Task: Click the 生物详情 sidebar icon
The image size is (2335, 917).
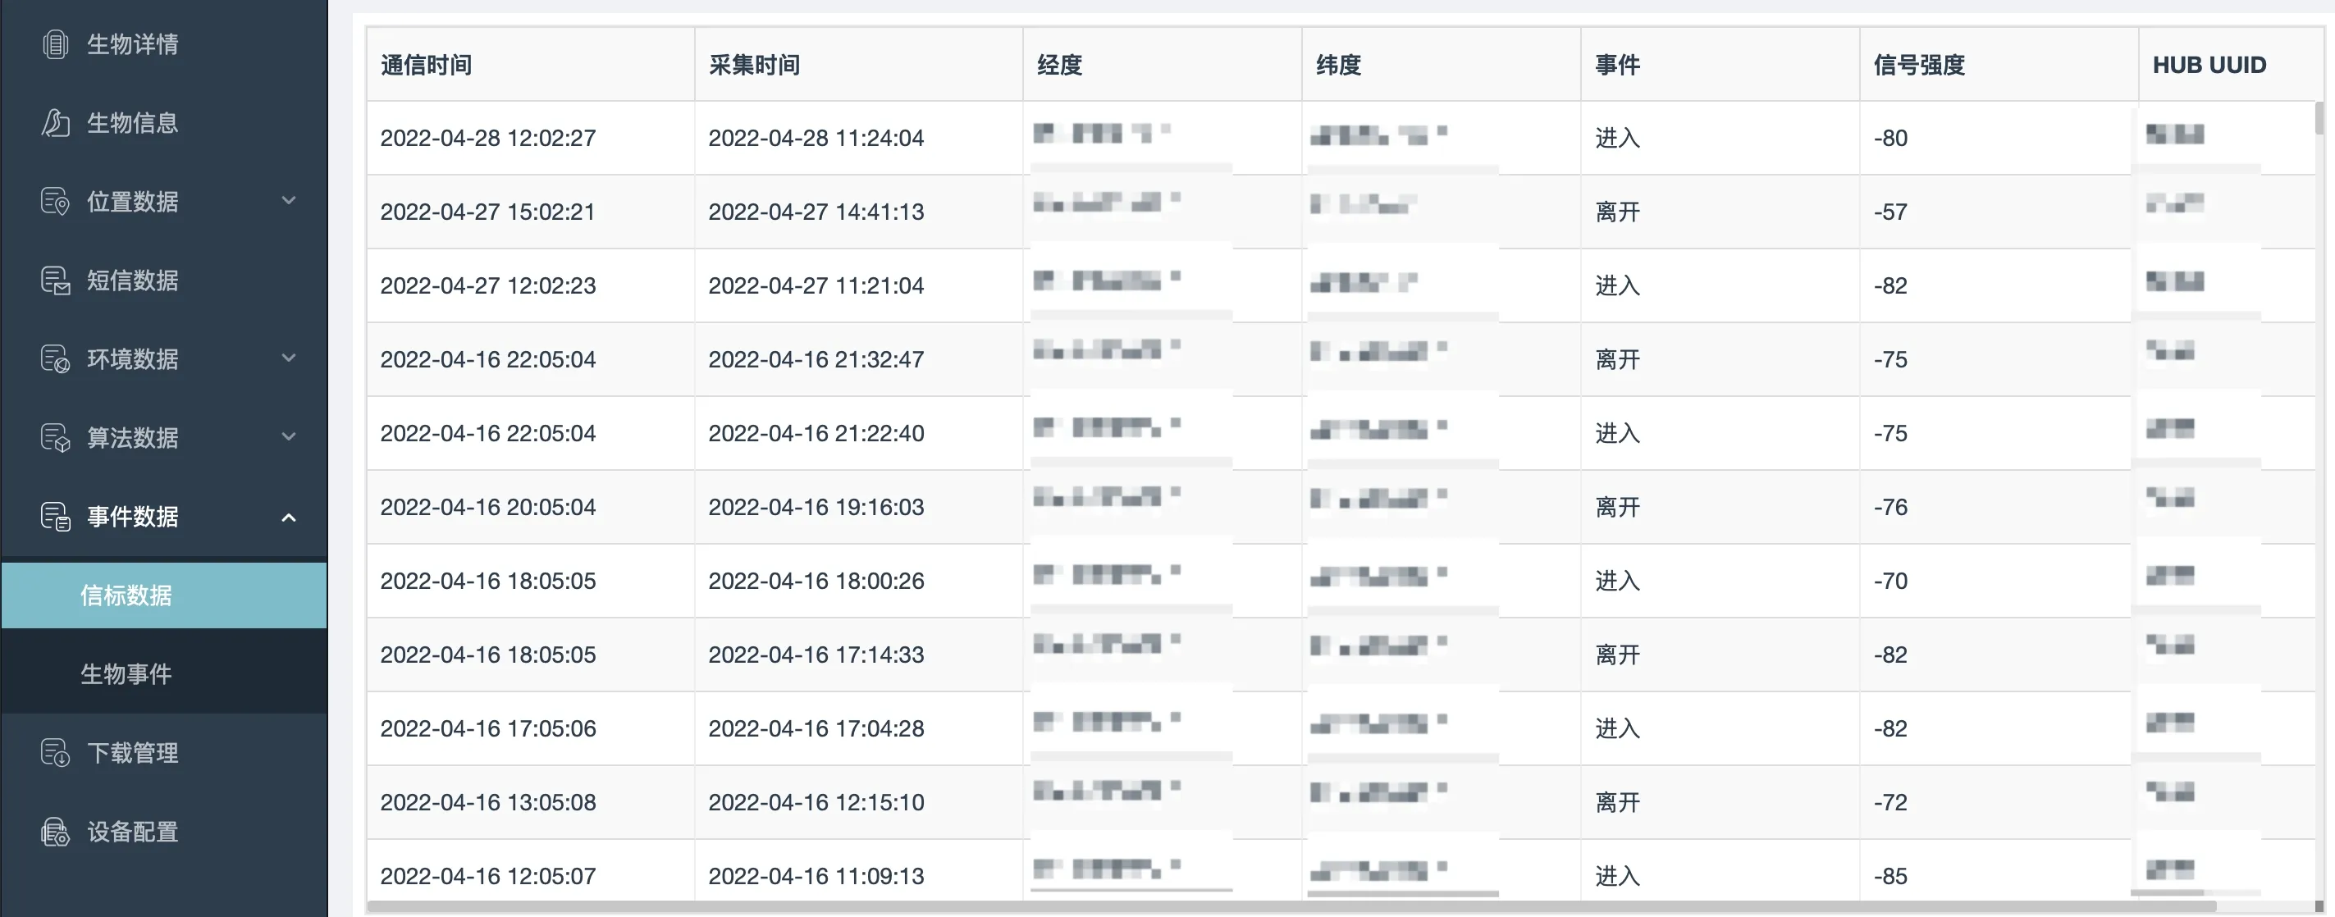Action: (x=55, y=44)
